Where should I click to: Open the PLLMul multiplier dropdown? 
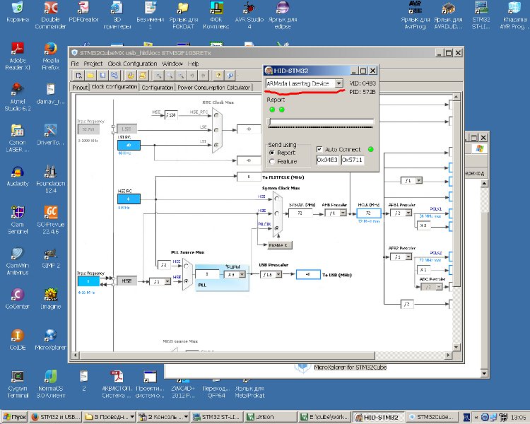242,275
